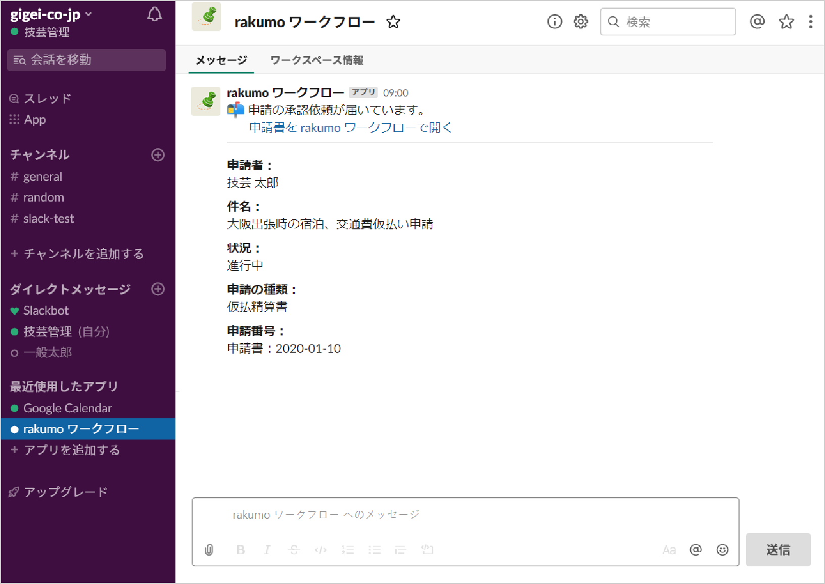Toggle the Aa formatting toolbar
This screenshot has width=825, height=584.
669,550
